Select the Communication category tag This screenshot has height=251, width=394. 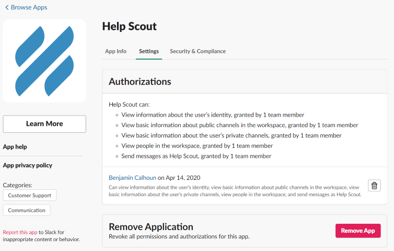coord(27,210)
